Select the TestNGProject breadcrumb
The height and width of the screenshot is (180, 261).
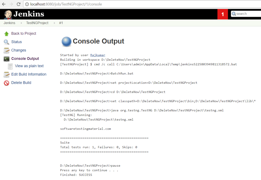tap(37, 23)
